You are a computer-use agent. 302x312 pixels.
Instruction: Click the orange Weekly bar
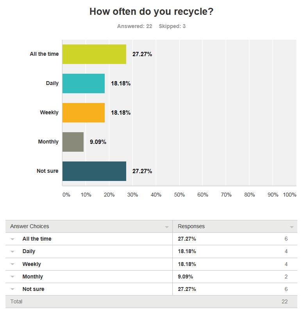pos(84,113)
